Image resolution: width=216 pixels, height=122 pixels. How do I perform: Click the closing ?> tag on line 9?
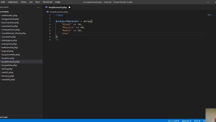click(57, 40)
